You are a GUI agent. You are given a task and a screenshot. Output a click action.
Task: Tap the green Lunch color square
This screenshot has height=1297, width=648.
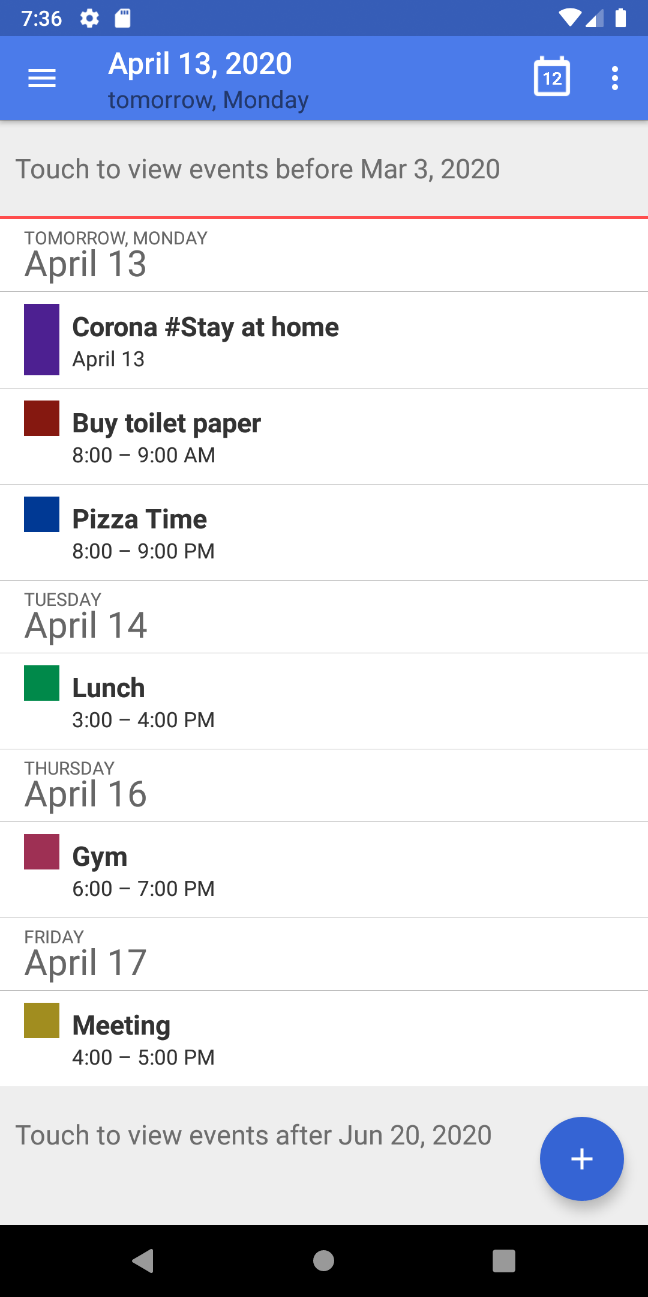click(x=42, y=683)
